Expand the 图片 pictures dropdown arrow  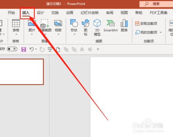pyautogui.click(x=32, y=34)
